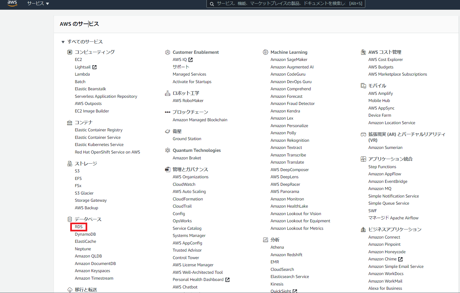Open CloudWatch

184,184
